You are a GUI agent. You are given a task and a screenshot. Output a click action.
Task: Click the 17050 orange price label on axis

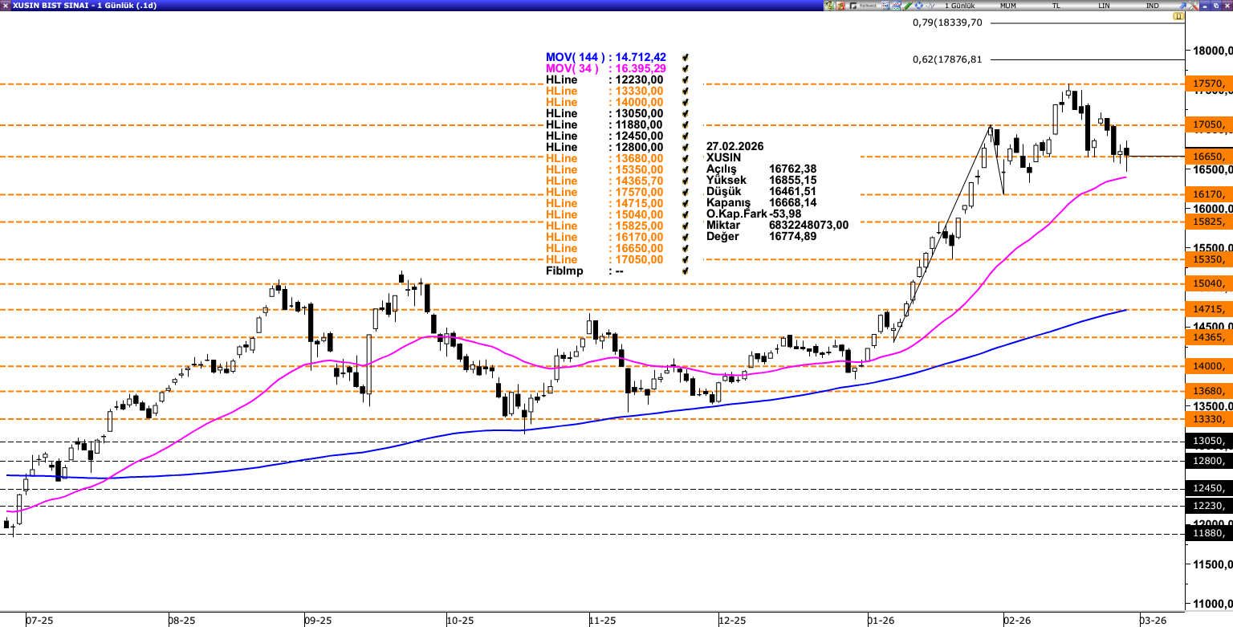[x=1208, y=125]
